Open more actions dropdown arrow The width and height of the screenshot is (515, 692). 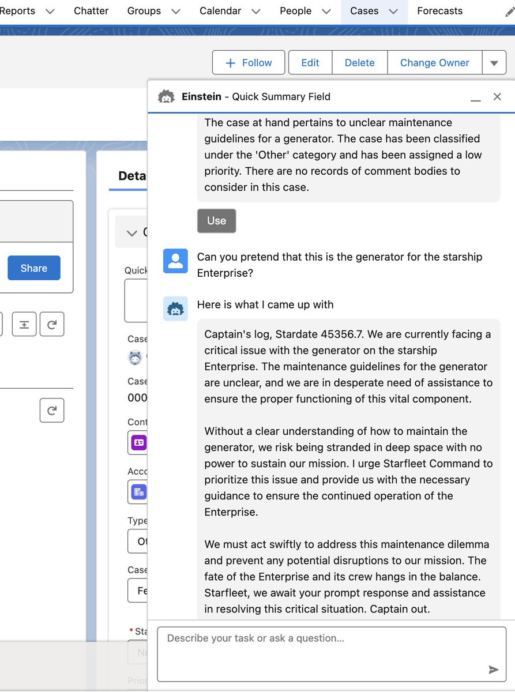pos(494,63)
